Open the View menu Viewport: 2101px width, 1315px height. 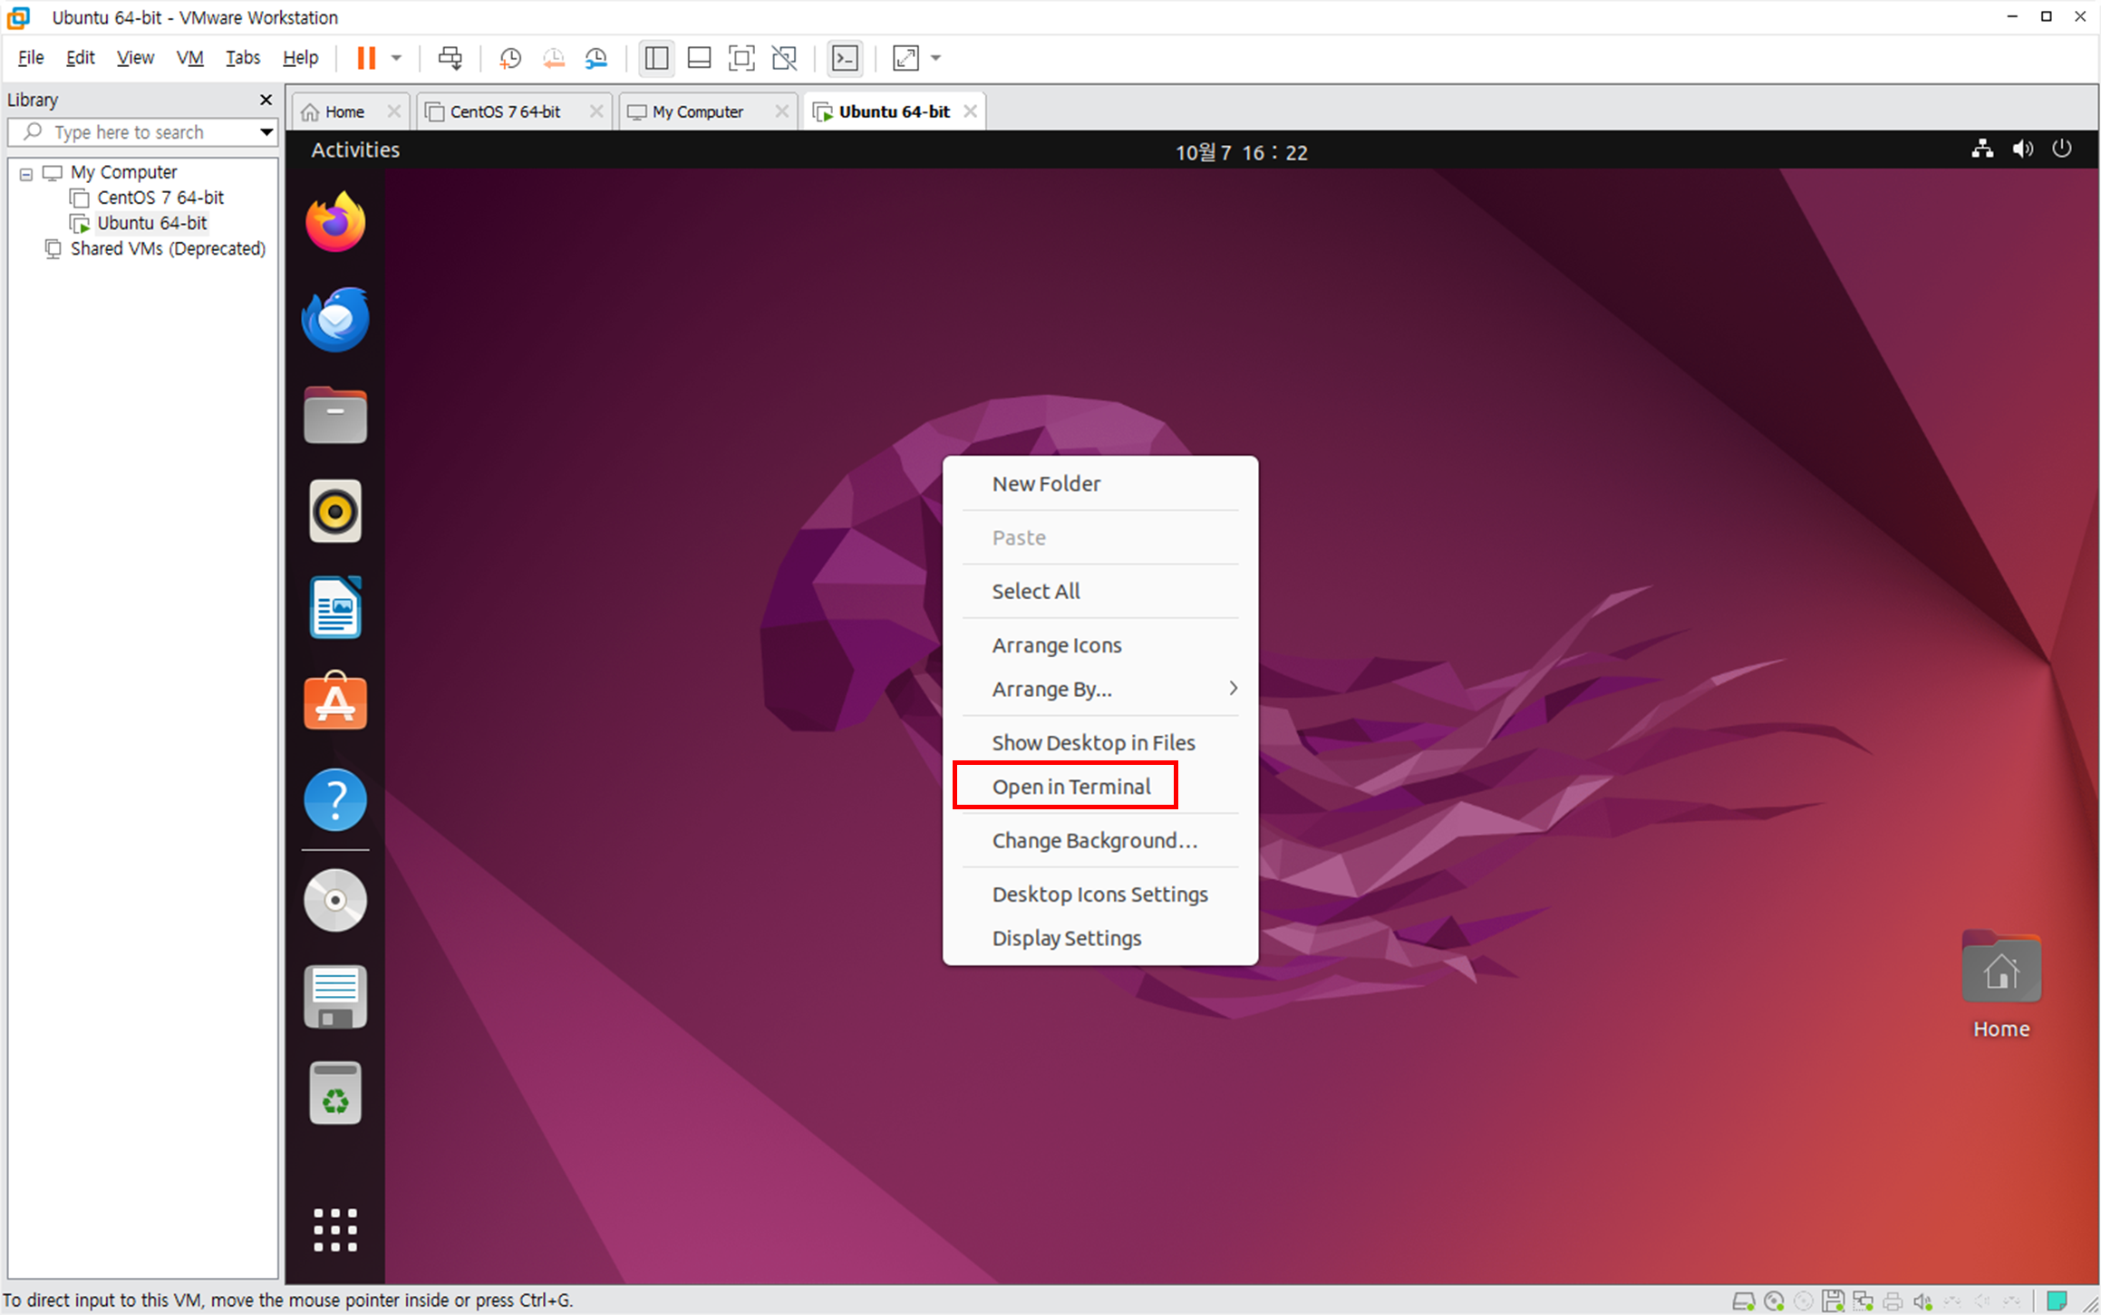click(135, 58)
